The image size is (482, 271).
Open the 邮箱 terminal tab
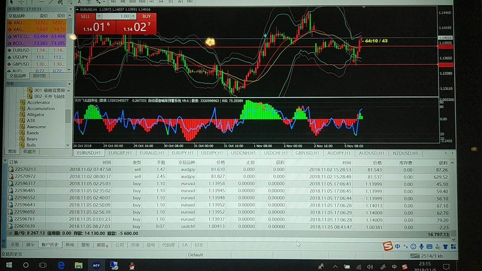(x=102, y=245)
